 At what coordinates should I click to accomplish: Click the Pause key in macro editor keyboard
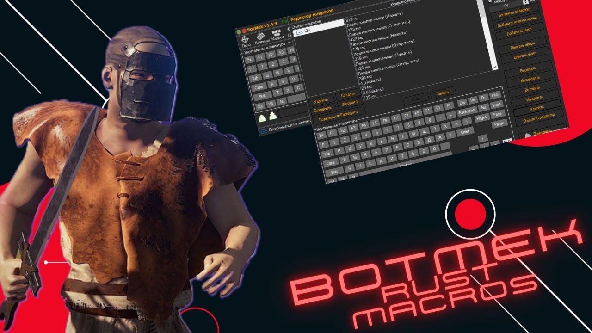click(500, 124)
